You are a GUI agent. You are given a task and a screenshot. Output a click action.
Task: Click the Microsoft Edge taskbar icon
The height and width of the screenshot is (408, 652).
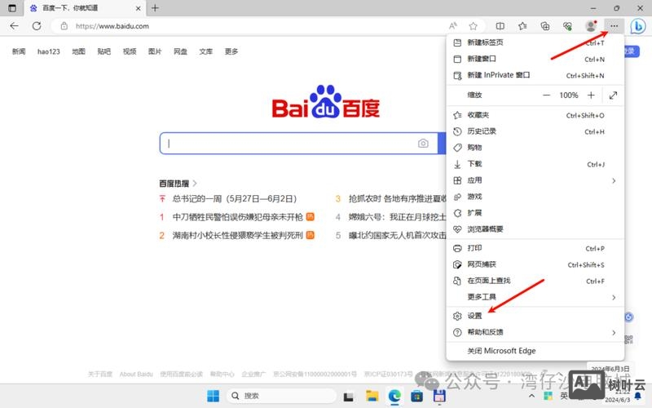[x=394, y=396]
